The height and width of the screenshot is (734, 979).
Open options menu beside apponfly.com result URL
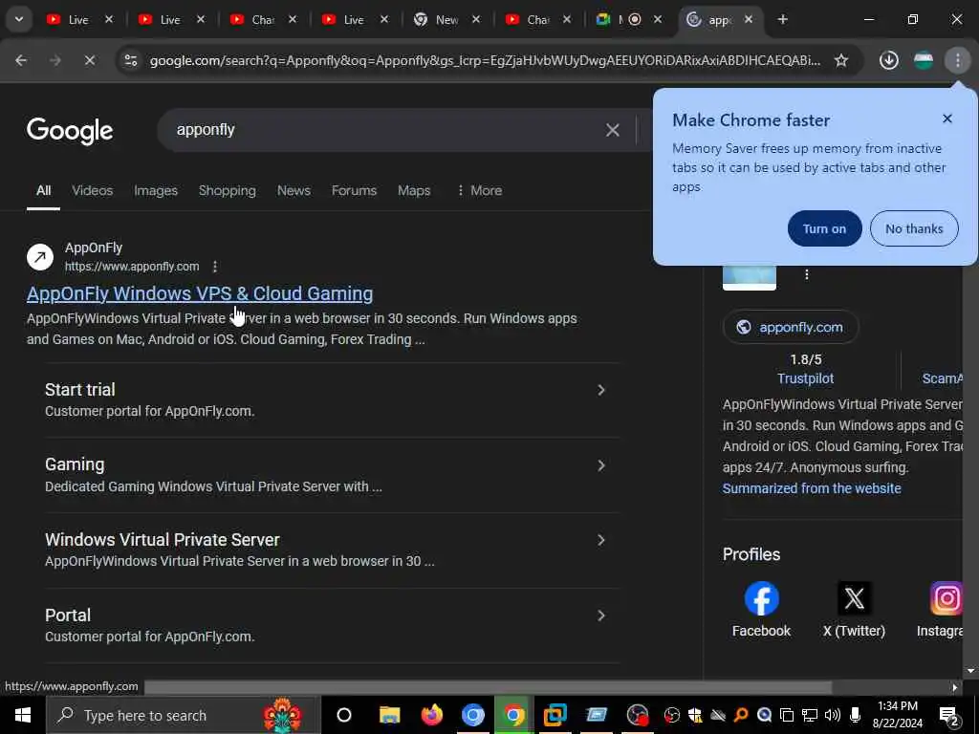point(215,267)
